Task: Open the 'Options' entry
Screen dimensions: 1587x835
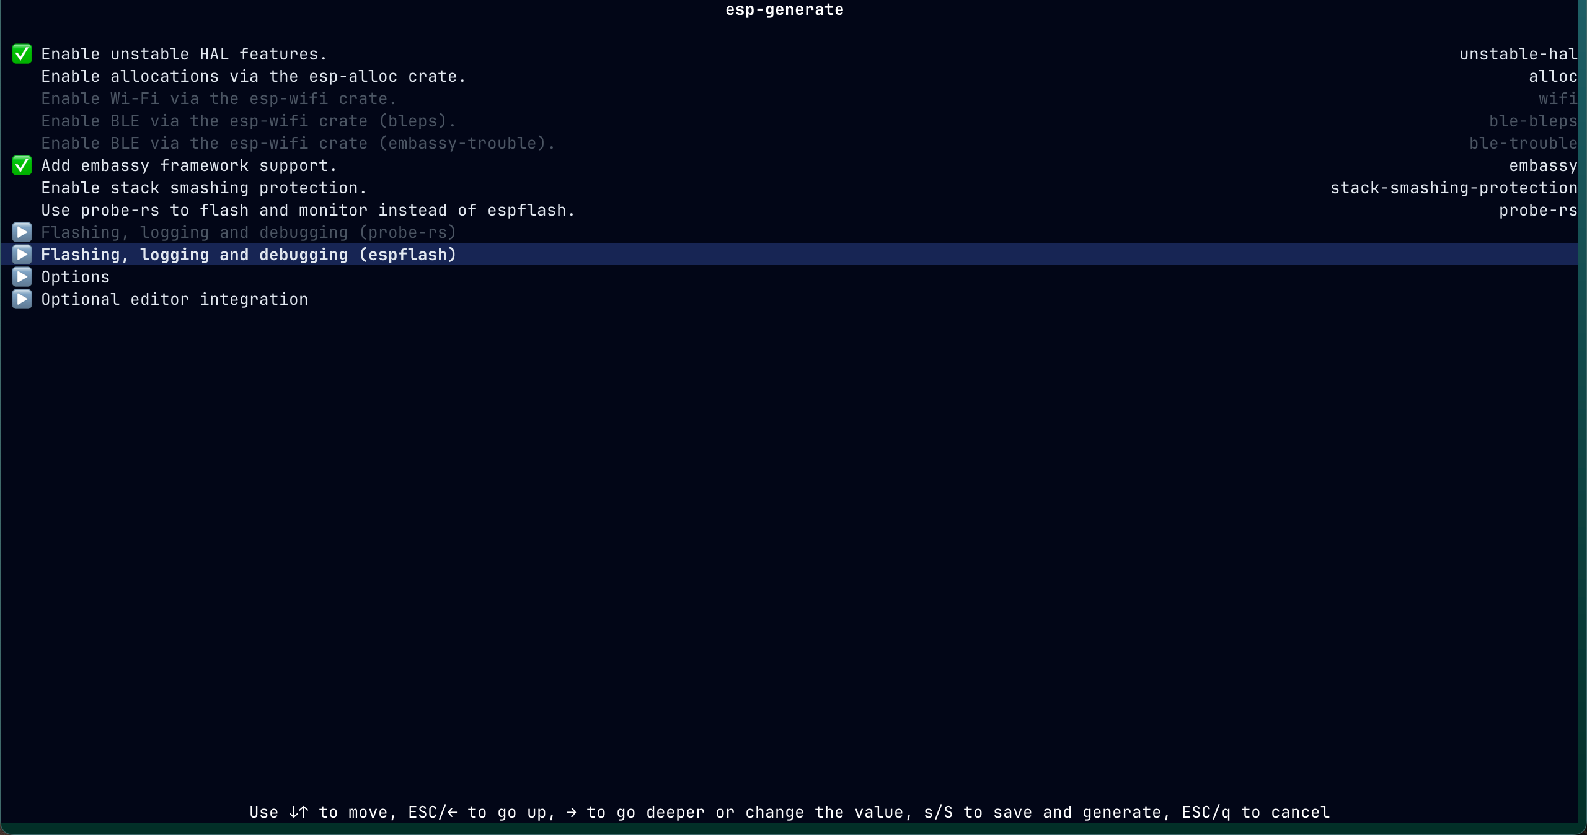Action: coord(75,278)
